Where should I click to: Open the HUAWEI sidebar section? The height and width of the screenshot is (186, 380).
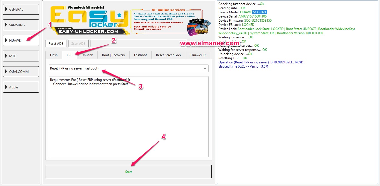[x=21, y=40]
